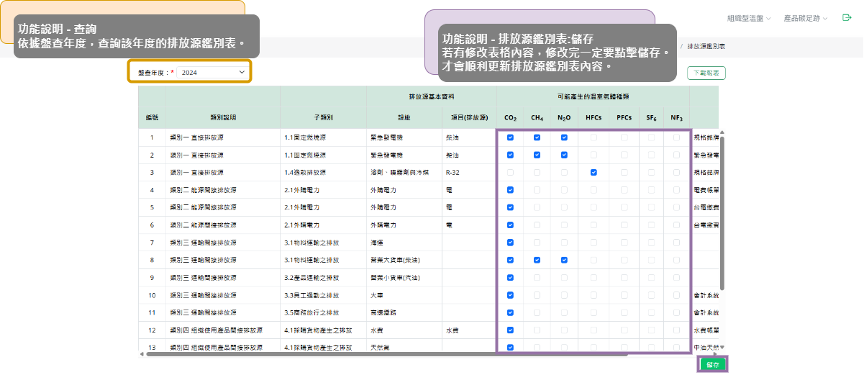
Task: Click the table's vertical scrollbar down arrow
Action: [722, 347]
